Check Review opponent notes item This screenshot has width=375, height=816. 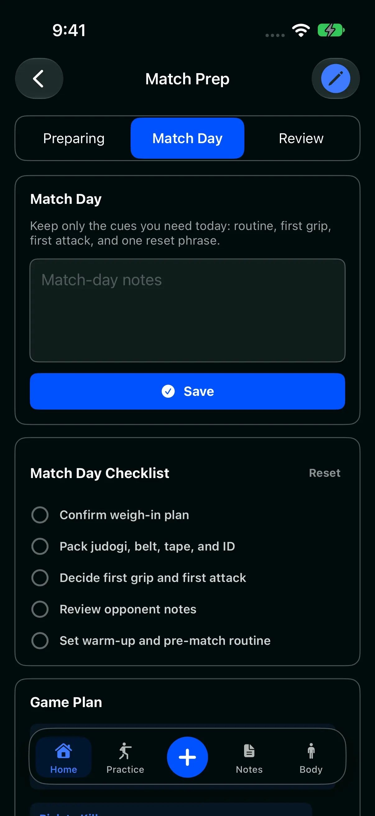click(x=40, y=609)
